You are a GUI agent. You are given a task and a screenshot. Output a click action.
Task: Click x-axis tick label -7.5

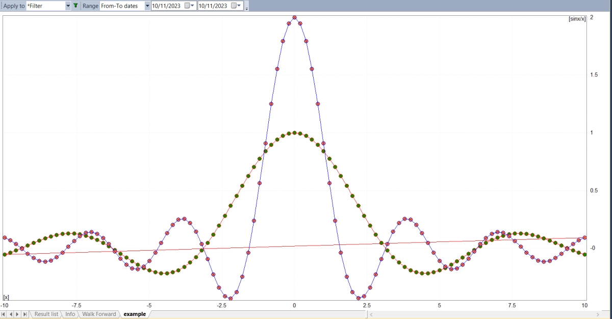(76, 305)
